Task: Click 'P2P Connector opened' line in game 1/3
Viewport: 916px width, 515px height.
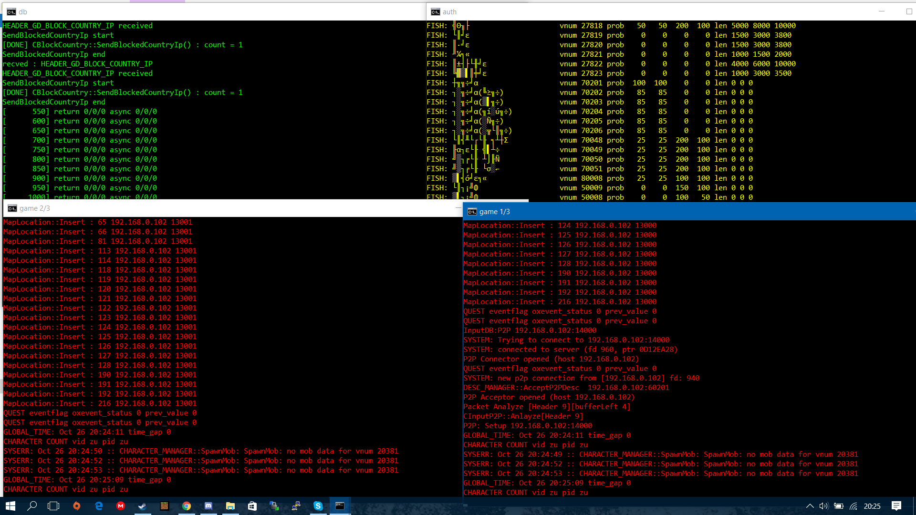Action: pos(551,359)
